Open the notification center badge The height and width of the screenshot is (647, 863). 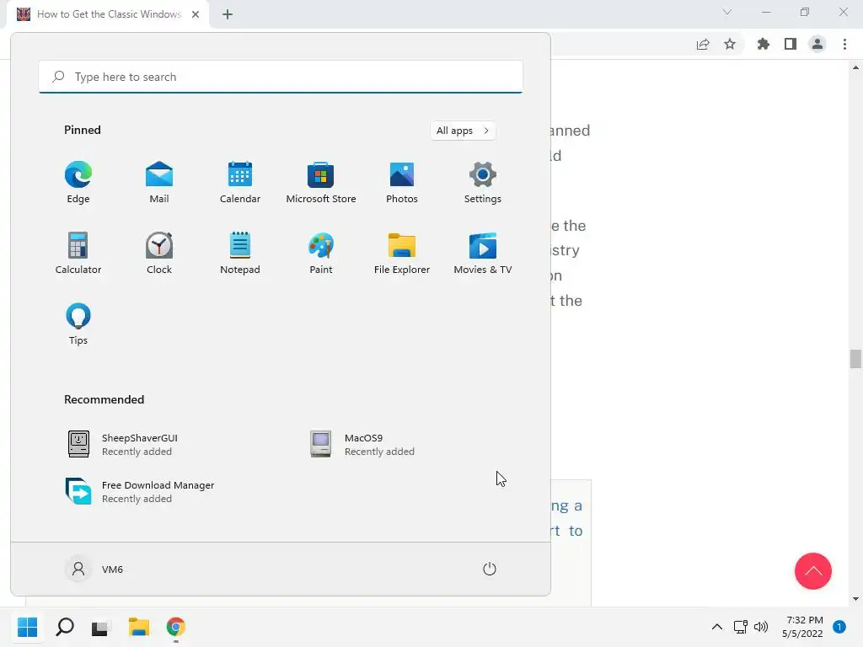(x=839, y=627)
